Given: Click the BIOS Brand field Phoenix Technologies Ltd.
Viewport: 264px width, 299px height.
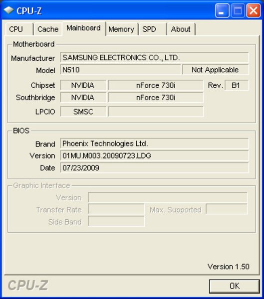Looking at the screenshot, I should click(154, 144).
